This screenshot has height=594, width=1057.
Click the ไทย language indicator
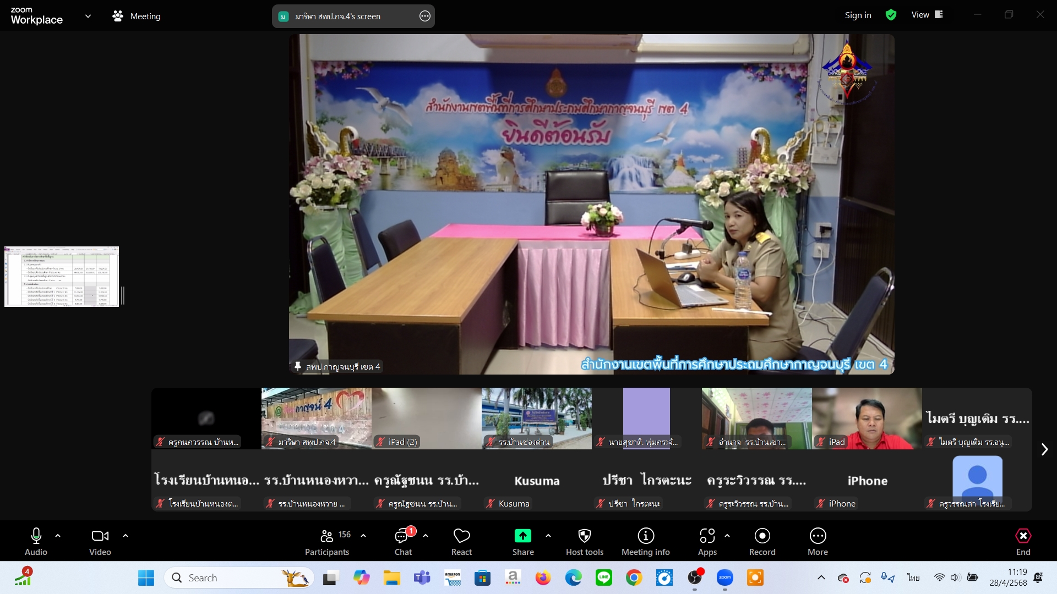(914, 577)
